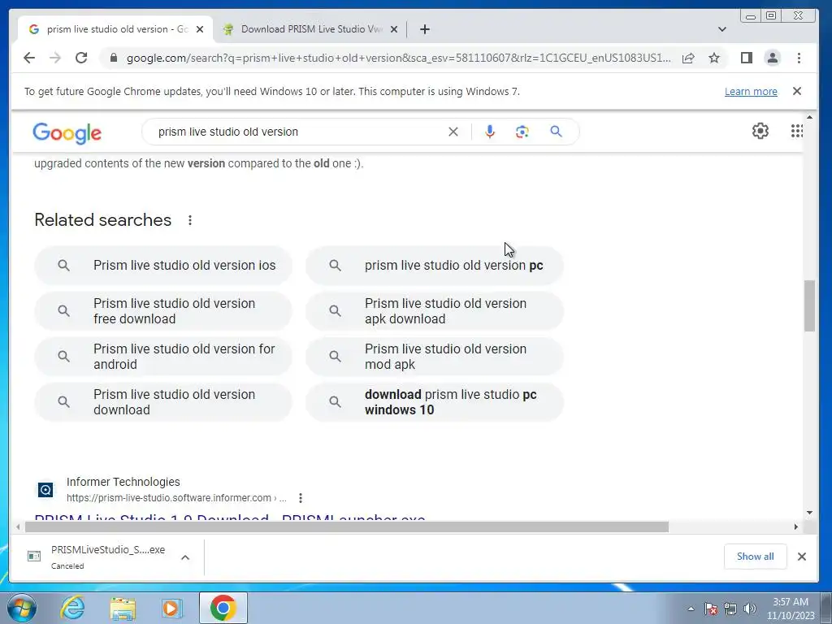Open the volume speaker tray icon
Screen dimensions: 832x624
[750, 609]
